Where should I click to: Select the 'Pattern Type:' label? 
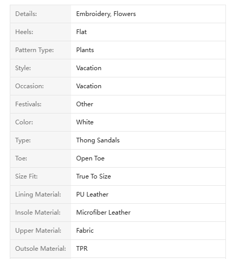(34, 50)
